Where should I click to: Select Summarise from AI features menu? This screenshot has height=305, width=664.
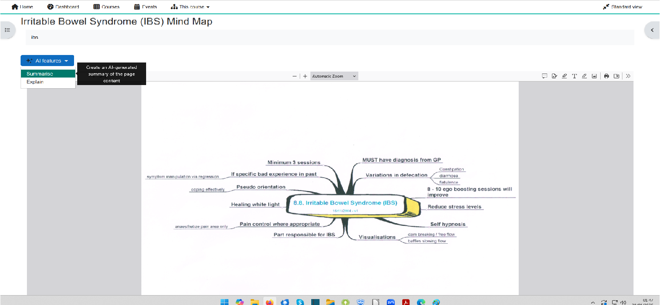click(x=48, y=74)
